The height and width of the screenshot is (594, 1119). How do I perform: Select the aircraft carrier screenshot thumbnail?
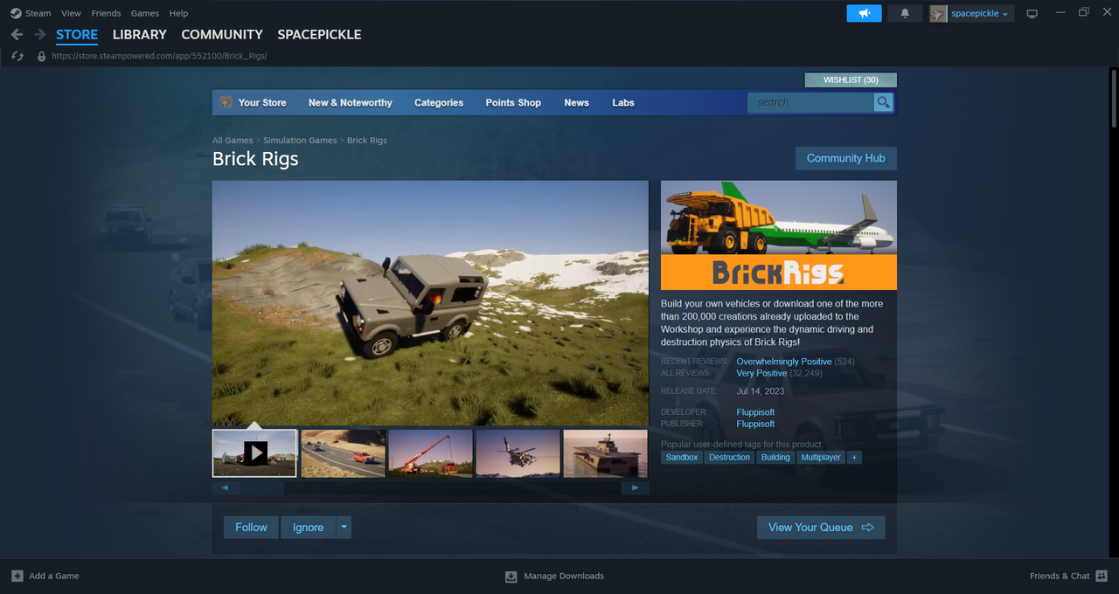(606, 452)
